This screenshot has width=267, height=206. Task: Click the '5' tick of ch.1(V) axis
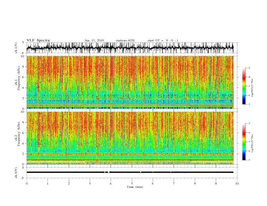coord(24,43)
